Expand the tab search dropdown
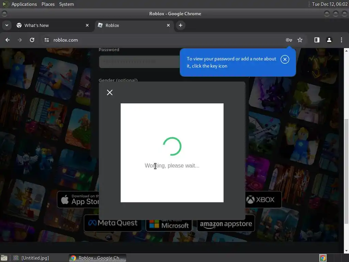This screenshot has height=262, width=349. point(7,25)
